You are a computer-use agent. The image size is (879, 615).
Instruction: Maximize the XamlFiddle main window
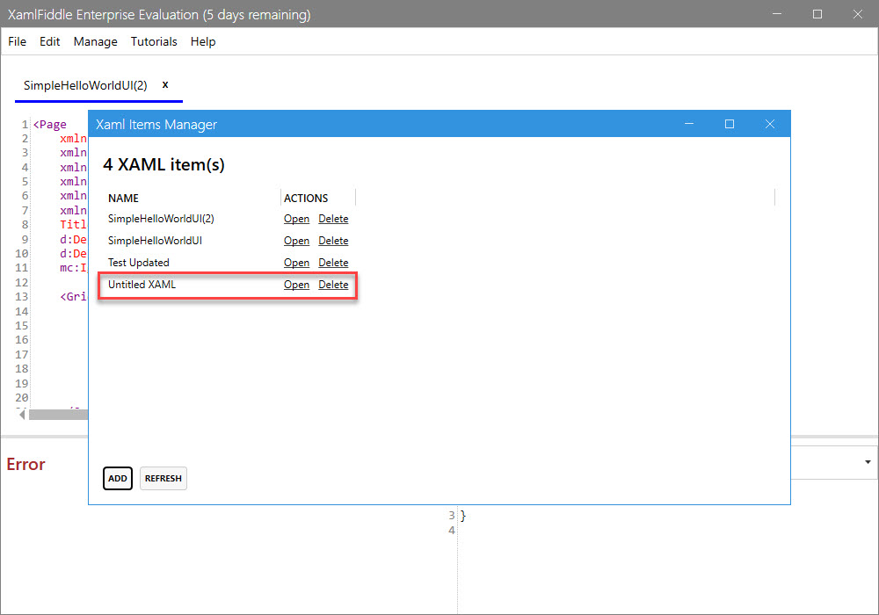pos(817,14)
